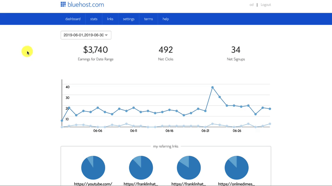Image resolution: width=332 pixels, height=186 pixels.
Task: Click the 06-21 axis label
Action: pyautogui.click(x=205, y=131)
